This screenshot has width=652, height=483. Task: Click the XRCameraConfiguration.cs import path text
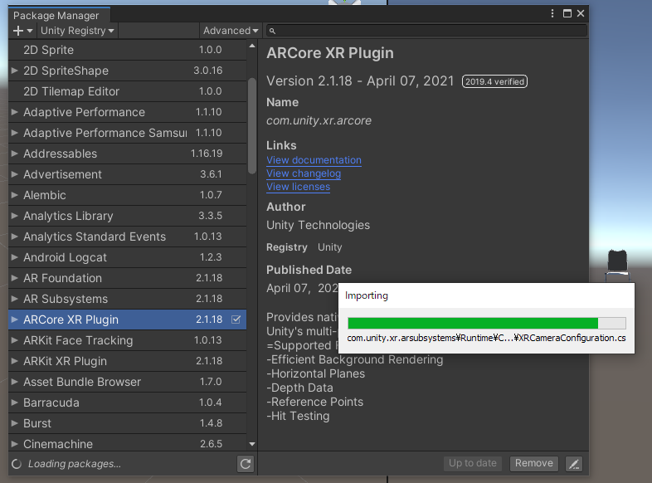486,338
